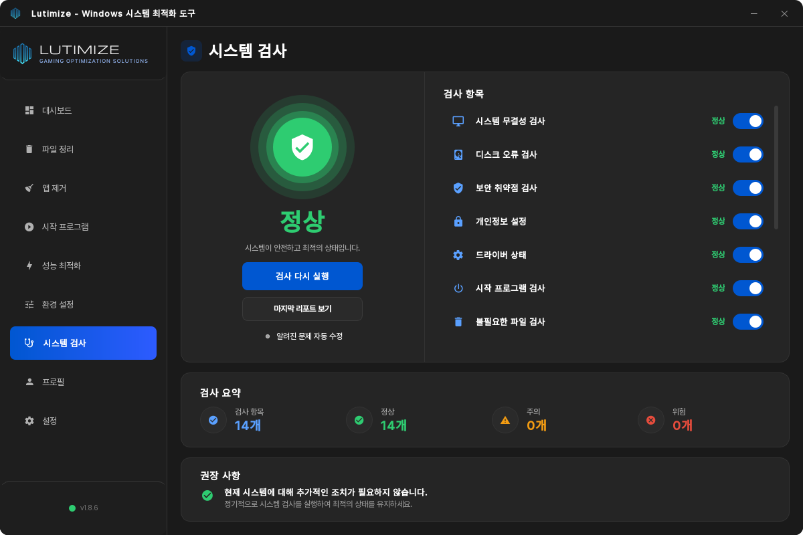Image resolution: width=803 pixels, height=535 pixels.
Task: Open the 프로필 menu item
Action: click(x=83, y=382)
